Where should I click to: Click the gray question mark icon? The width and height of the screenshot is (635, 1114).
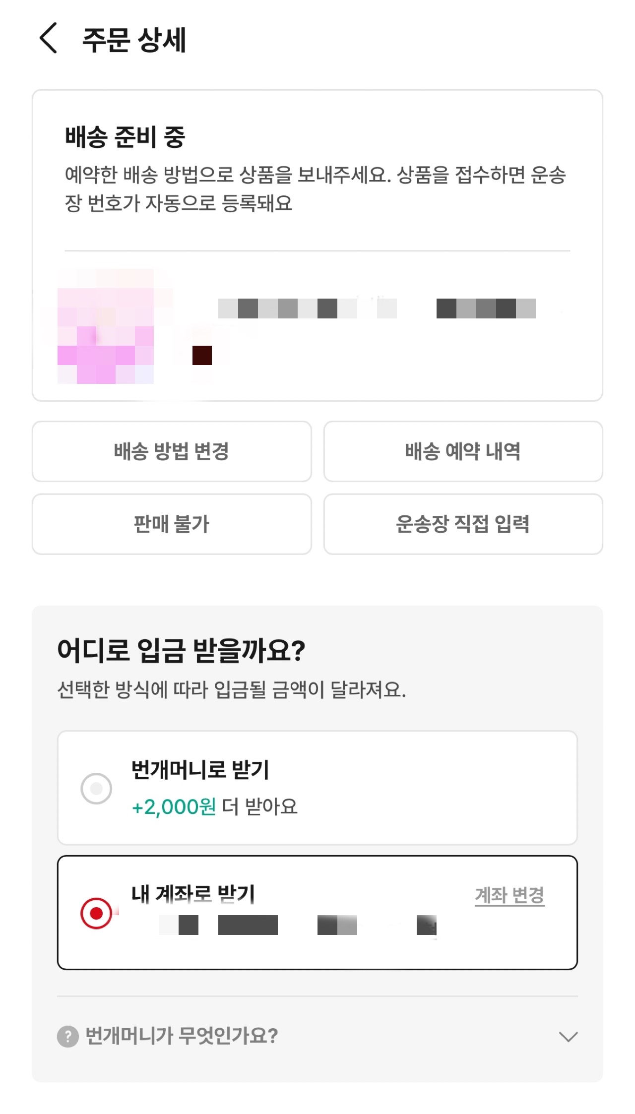tap(68, 1036)
